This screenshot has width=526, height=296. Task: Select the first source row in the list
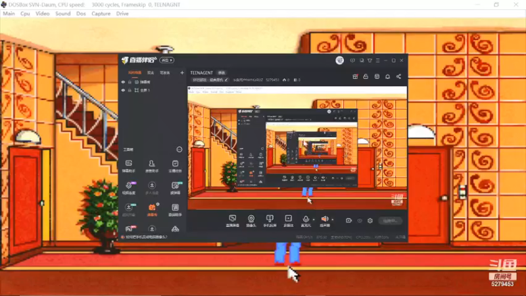tap(153, 82)
